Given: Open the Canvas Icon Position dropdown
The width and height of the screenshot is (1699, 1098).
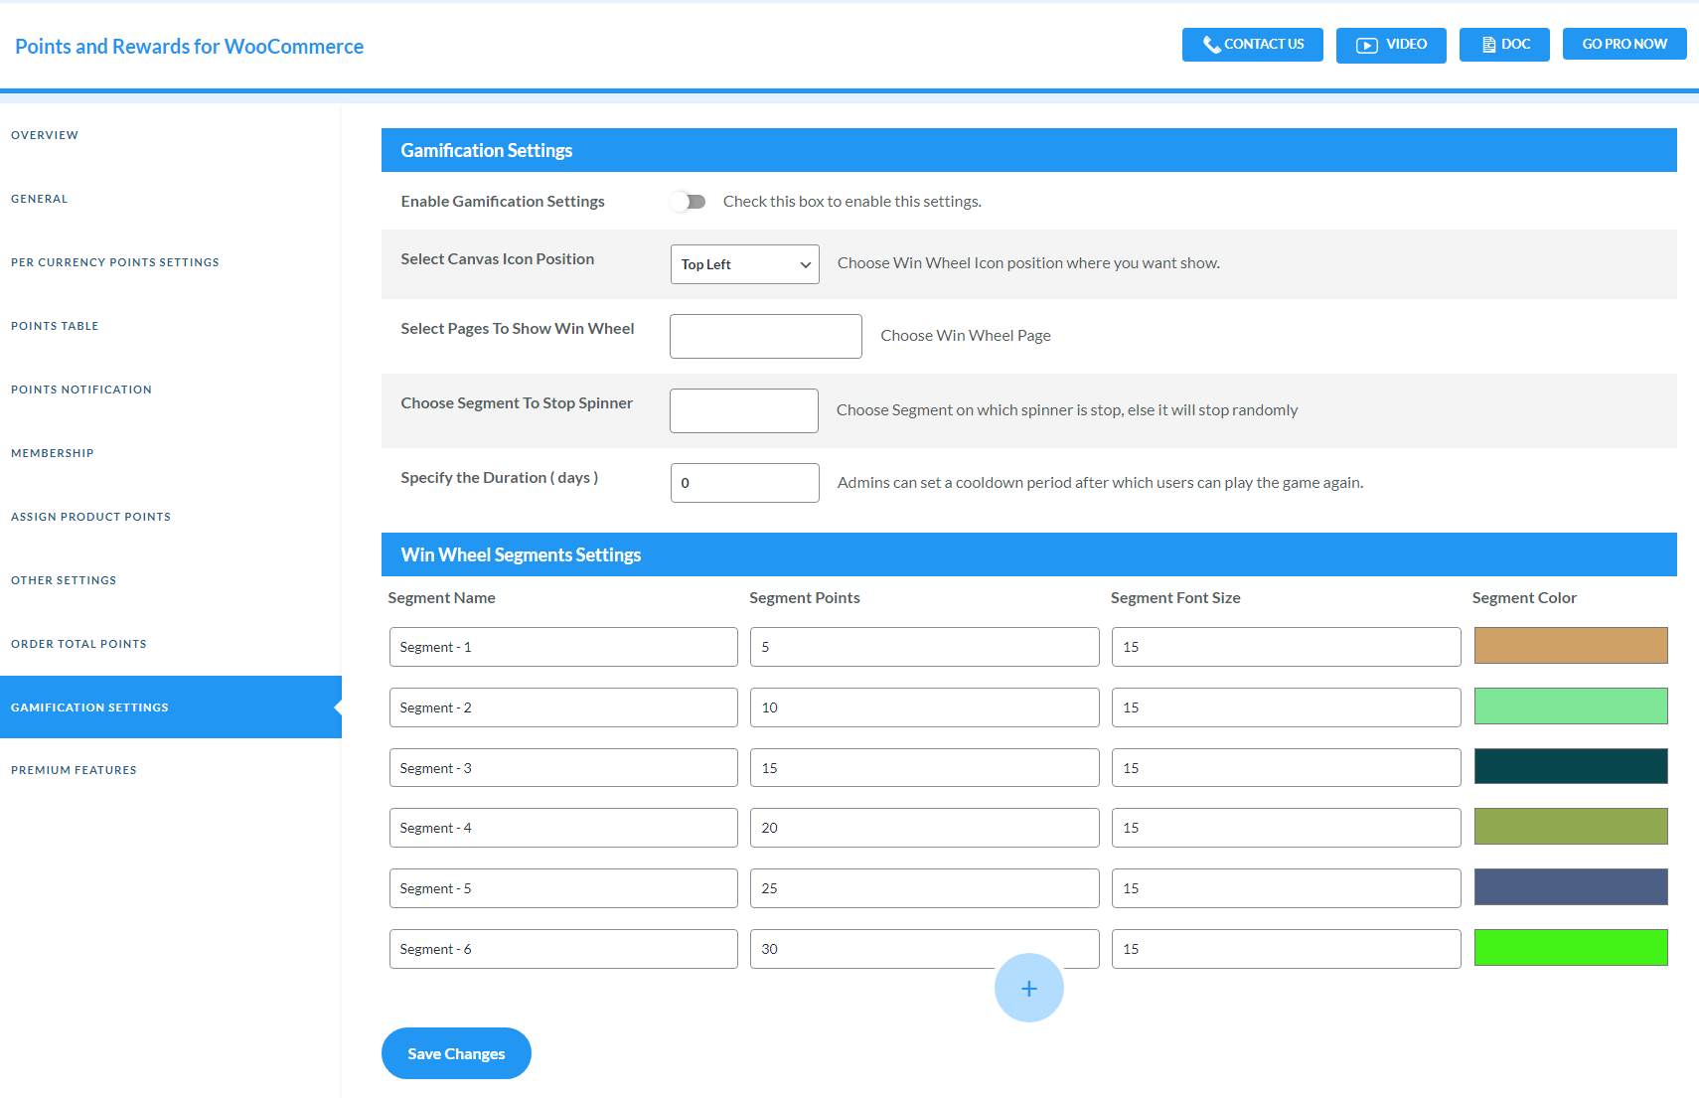Looking at the screenshot, I should [x=745, y=264].
